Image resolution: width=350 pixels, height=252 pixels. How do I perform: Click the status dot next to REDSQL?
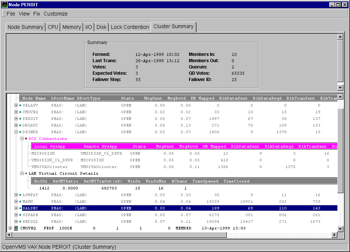pyautogui.click(x=20, y=222)
